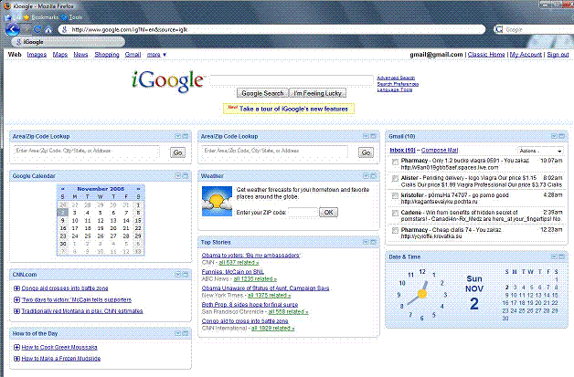
Task: Click OK next to the ZIP code field
Action: coord(328,212)
